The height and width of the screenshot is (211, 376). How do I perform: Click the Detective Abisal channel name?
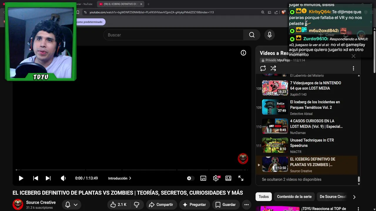(301, 114)
